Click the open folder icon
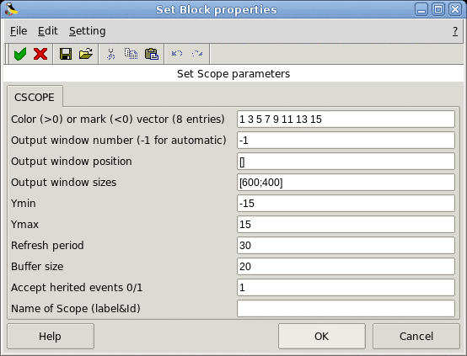Screen dimensions: 467x356 tap(86, 54)
